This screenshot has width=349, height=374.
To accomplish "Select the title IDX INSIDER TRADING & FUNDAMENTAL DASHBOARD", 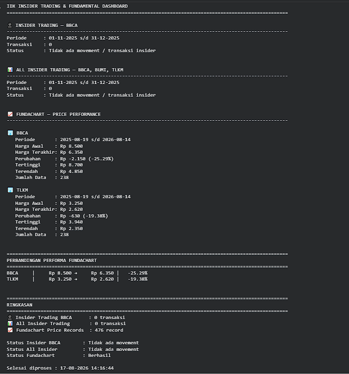I will tap(67, 6).
